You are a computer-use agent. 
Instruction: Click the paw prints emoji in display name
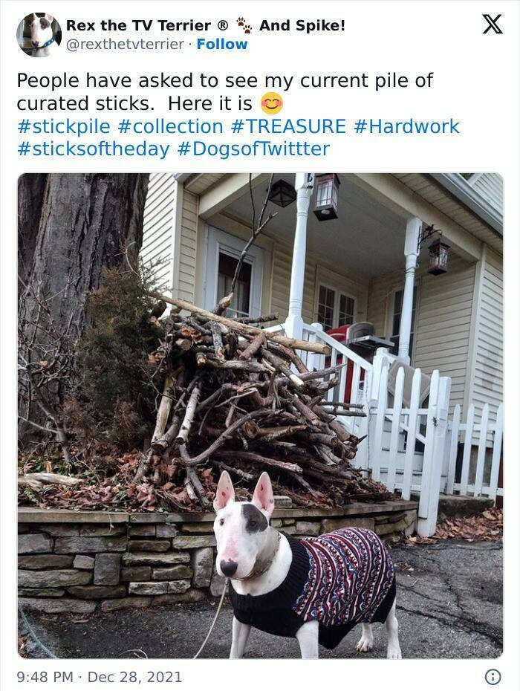click(x=244, y=25)
